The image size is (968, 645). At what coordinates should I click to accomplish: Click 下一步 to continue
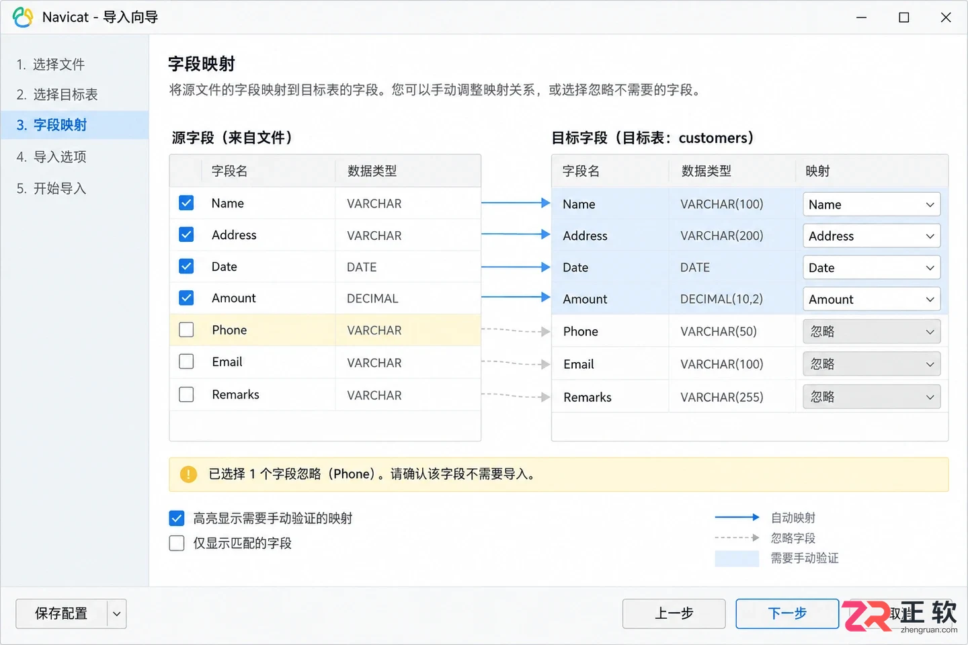pyautogui.click(x=787, y=613)
